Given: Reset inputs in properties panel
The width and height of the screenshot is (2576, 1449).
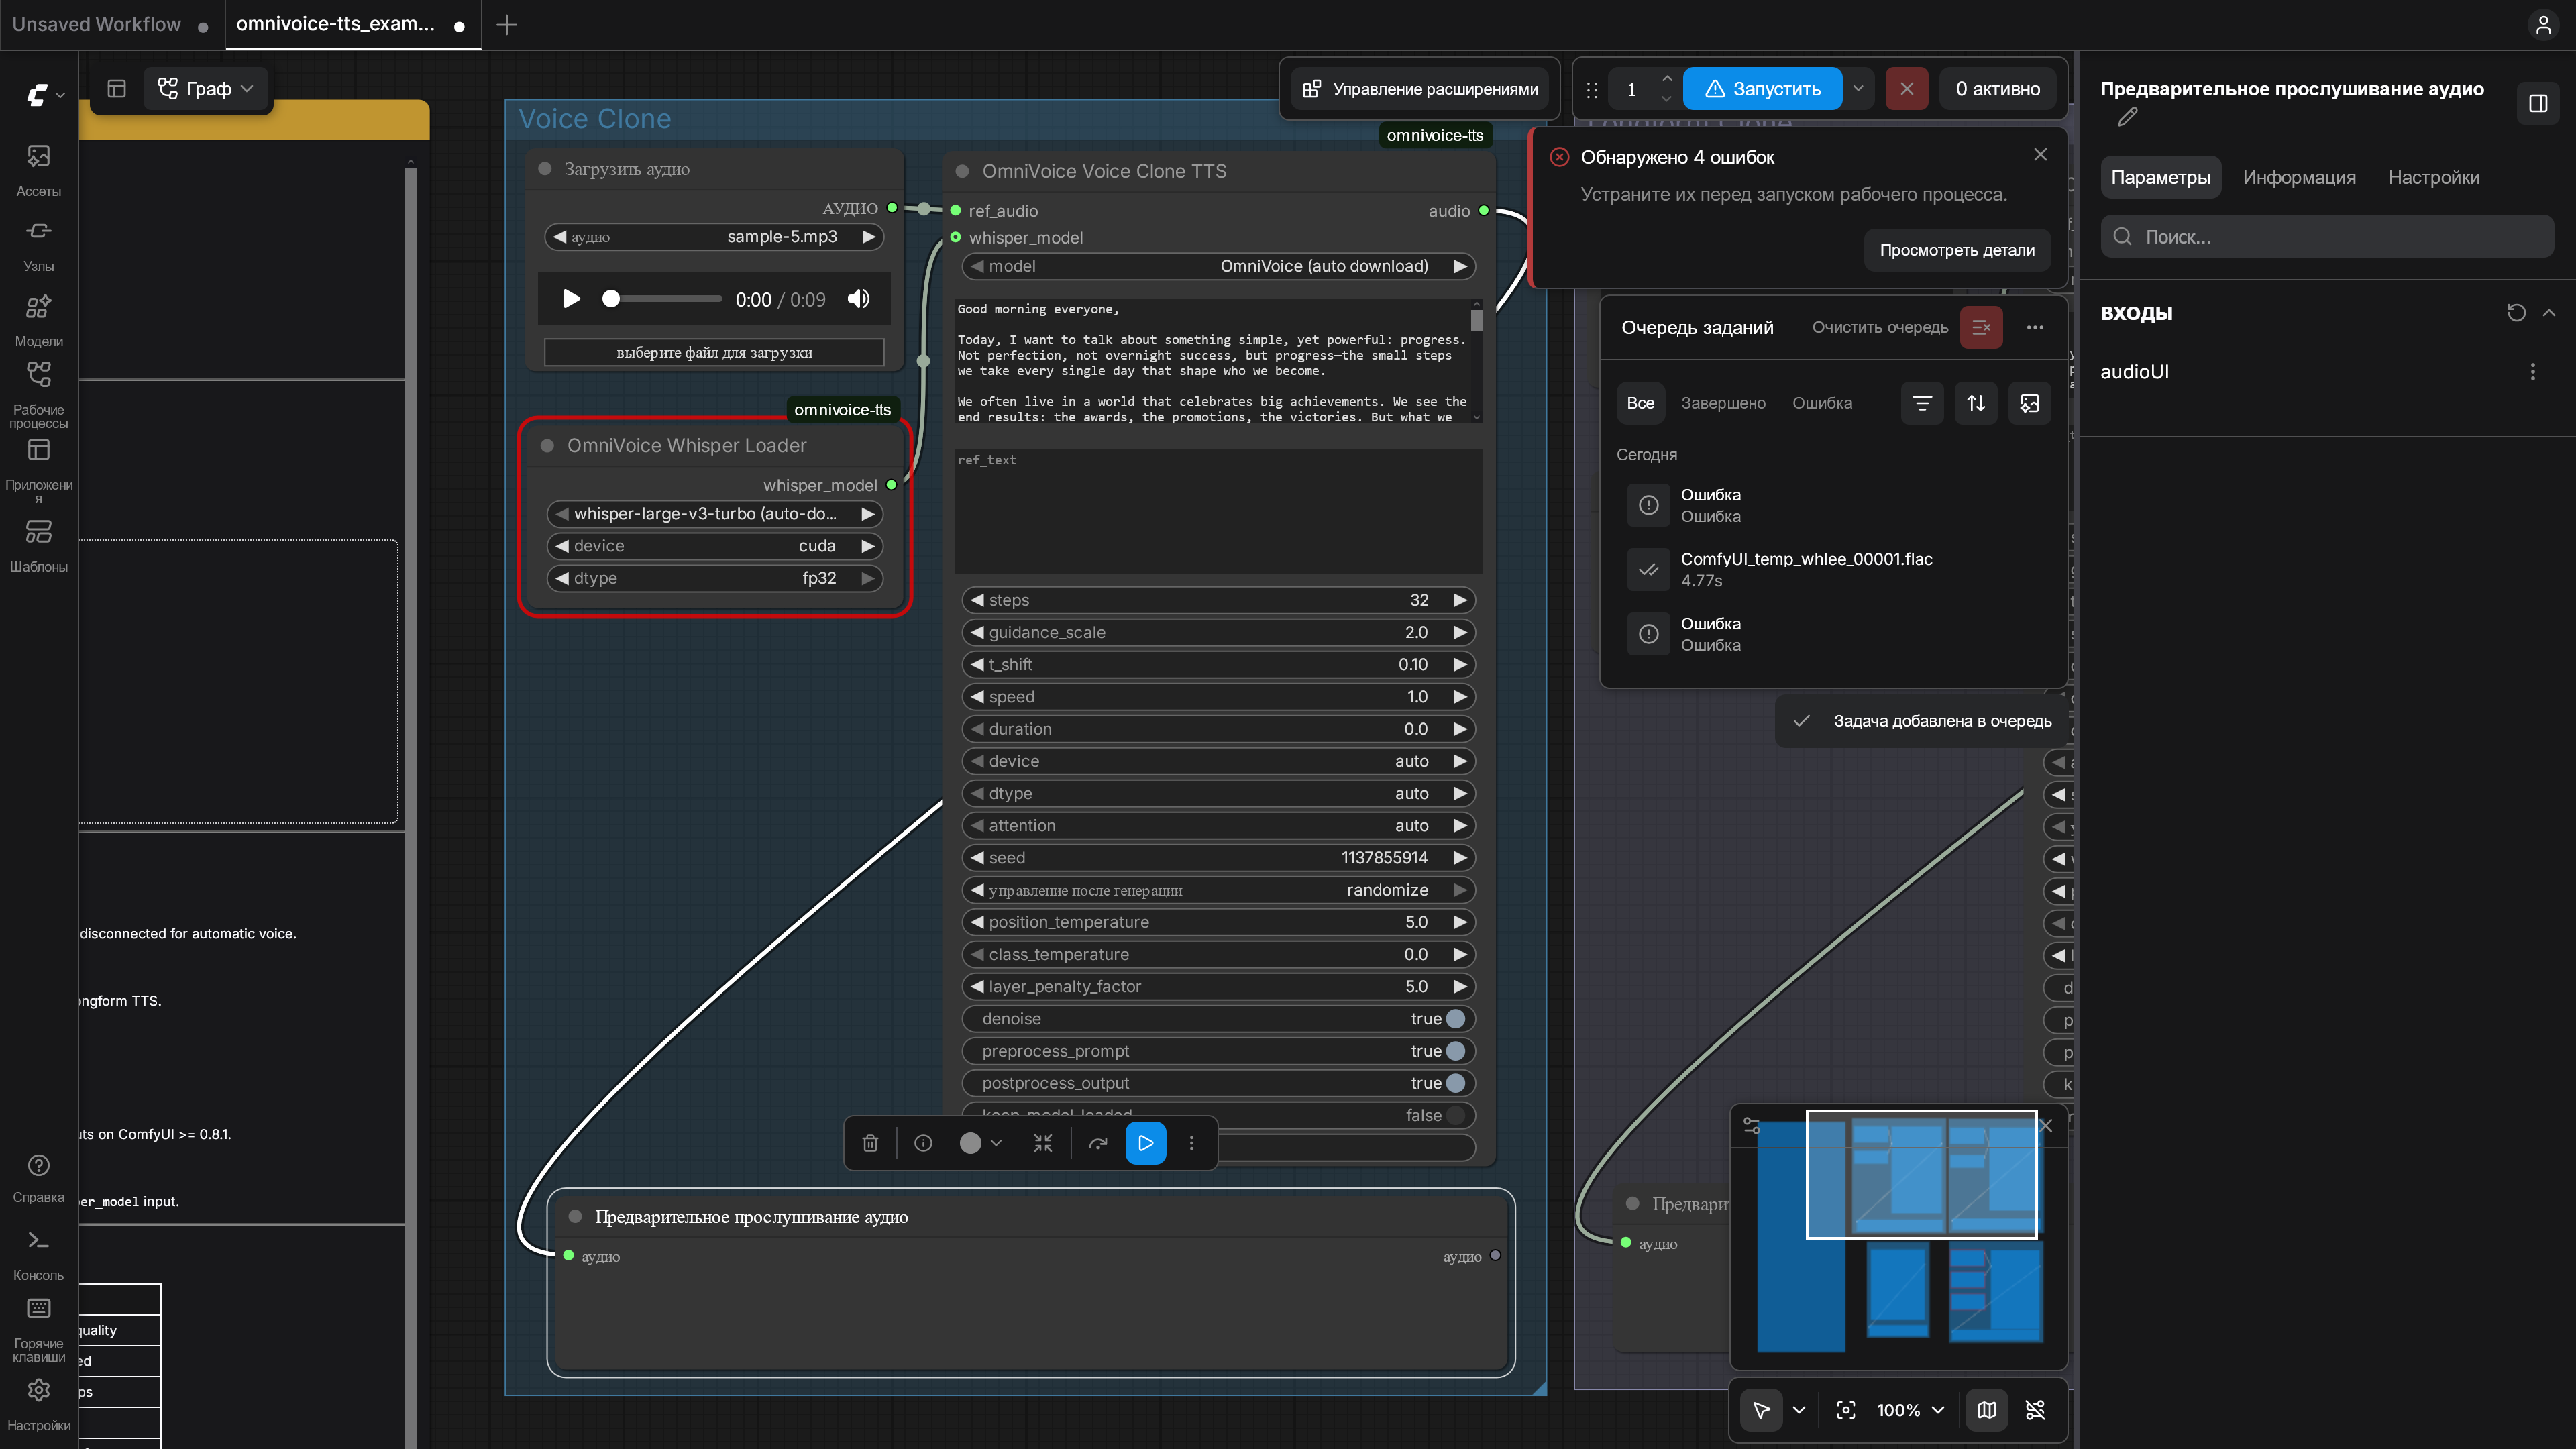Looking at the screenshot, I should point(2517,313).
